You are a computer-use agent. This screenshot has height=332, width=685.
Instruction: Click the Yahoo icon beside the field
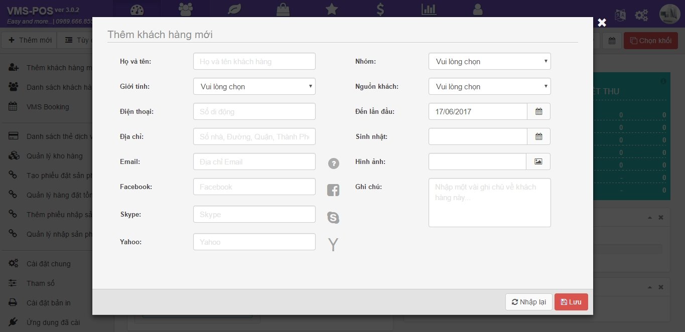click(x=333, y=245)
